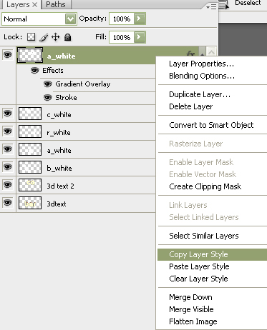Toggle visibility of all Effects
This screenshot has height=330, width=267.
click(x=35, y=70)
